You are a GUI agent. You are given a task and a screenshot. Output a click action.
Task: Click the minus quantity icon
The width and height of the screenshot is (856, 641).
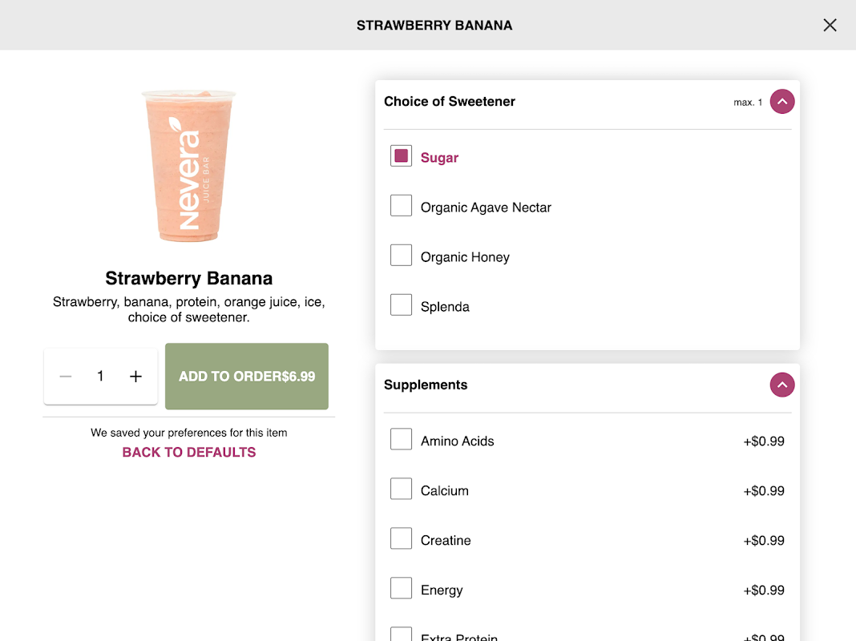66,377
